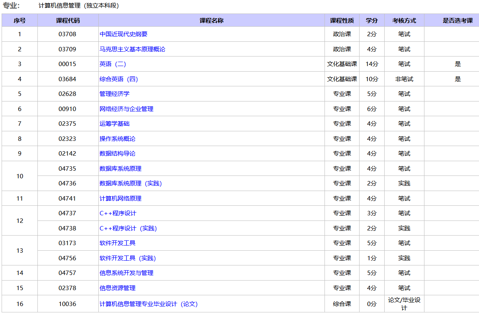Open the C++程序设计（实践） course link
Screen dimensions: 479x314
[x=128, y=228]
